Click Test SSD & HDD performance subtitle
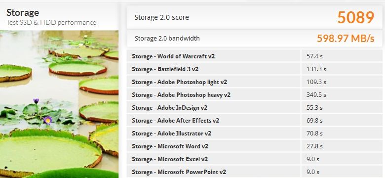 pos(51,22)
